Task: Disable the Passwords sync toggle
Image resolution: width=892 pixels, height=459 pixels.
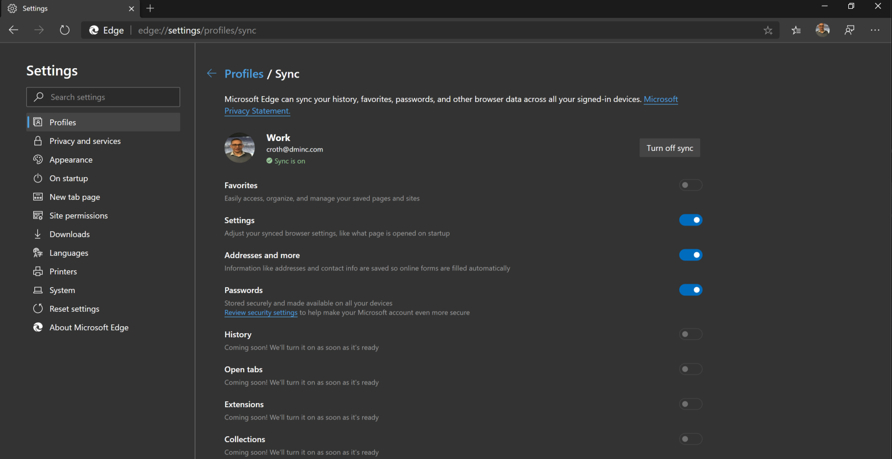Action: coord(690,290)
